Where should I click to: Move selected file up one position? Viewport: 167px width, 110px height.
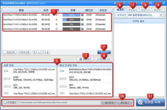pyautogui.click(x=39, y=52)
